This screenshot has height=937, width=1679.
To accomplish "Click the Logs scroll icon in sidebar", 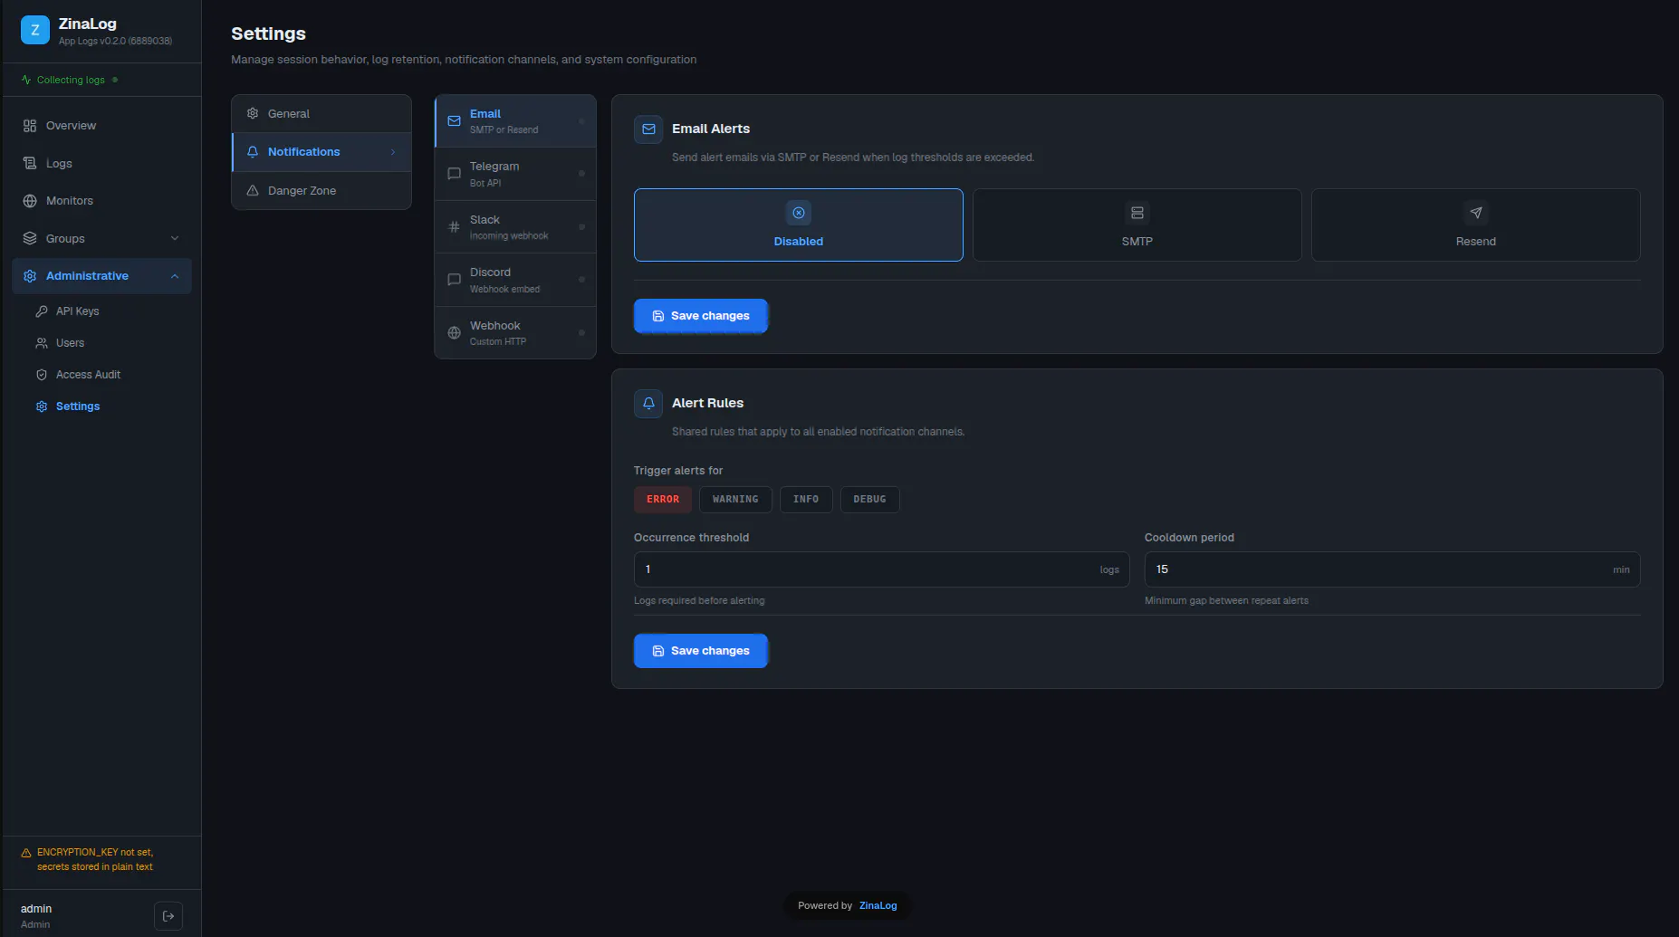I will (x=30, y=163).
